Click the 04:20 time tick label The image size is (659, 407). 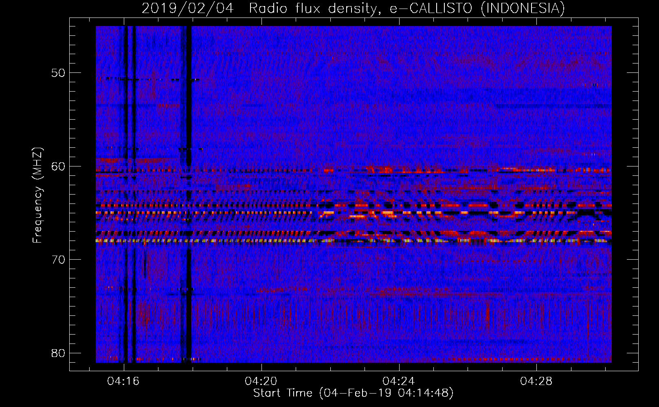pos(261,381)
